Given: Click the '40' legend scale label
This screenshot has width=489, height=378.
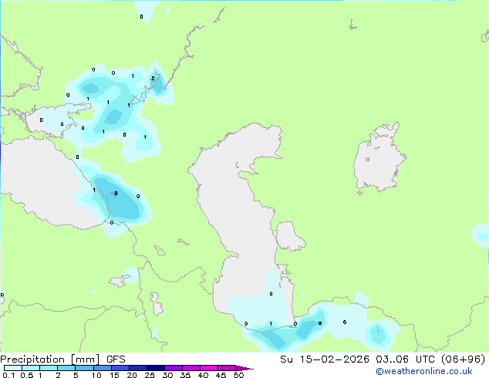Looking at the screenshot, I should [203, 375].
